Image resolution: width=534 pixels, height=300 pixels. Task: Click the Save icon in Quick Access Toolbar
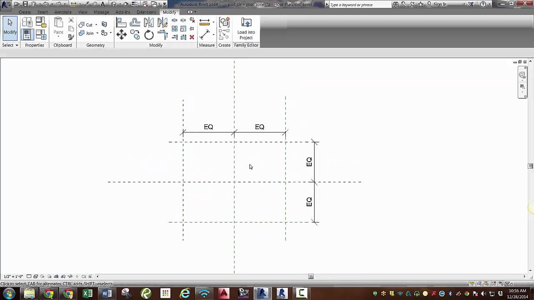coord(25,4)
